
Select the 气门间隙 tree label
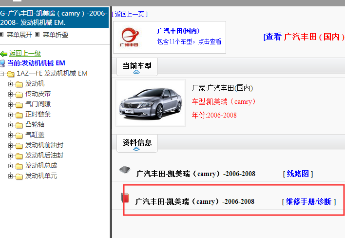(38, 104)
